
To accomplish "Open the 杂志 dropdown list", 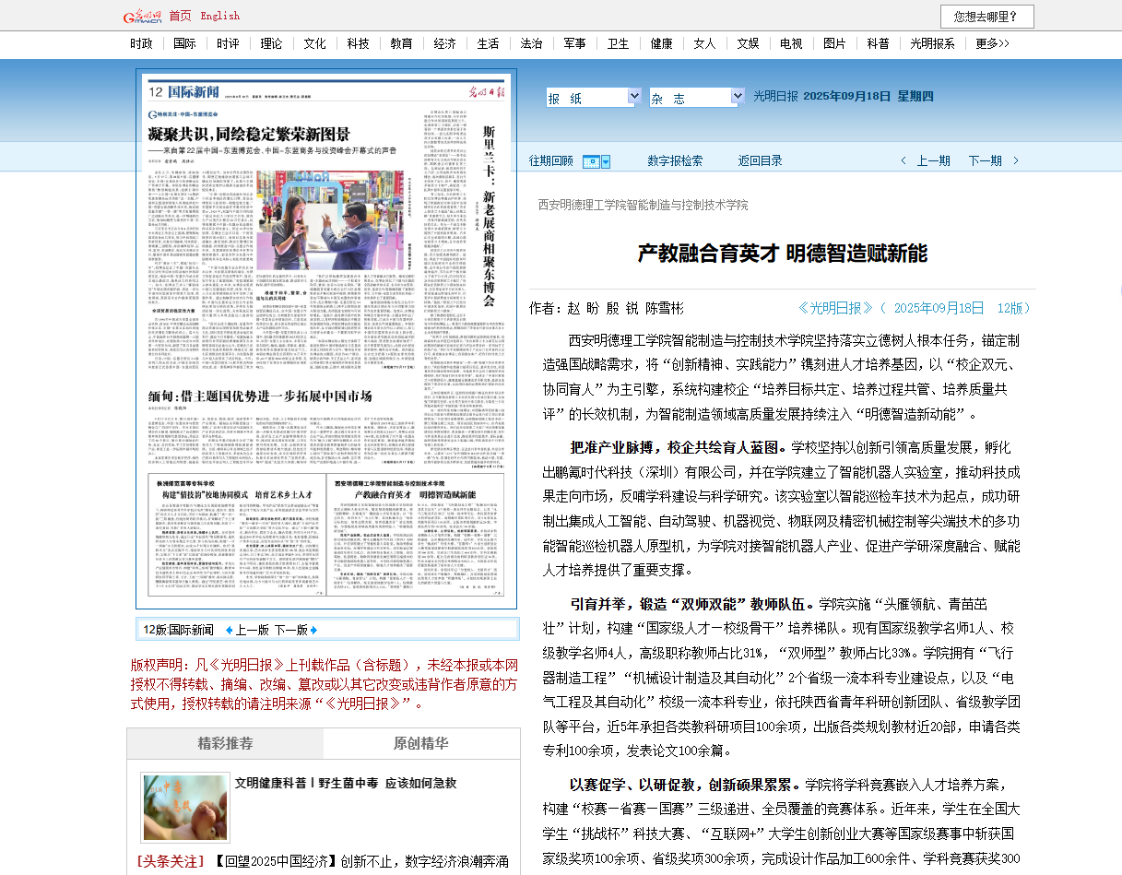I will point(732,97).
